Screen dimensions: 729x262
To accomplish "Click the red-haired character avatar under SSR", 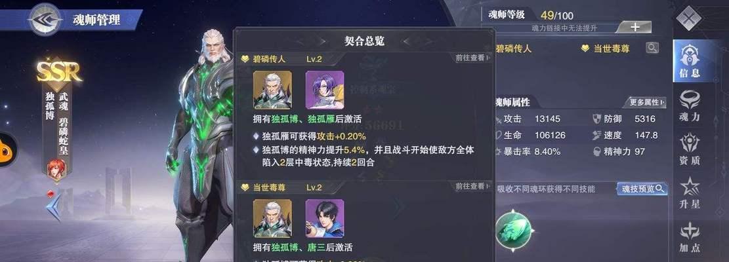I will (x=55, y=169).
